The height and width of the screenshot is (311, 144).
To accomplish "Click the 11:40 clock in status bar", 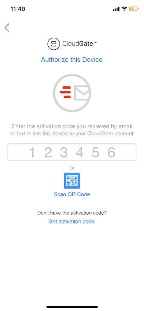I will click(18, 9).
